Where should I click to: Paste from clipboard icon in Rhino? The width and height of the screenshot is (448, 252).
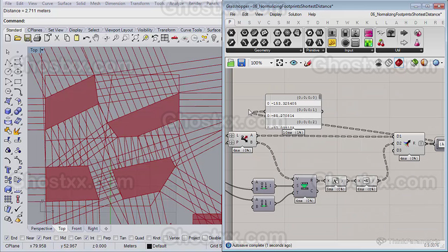click(x=76, y=38)
